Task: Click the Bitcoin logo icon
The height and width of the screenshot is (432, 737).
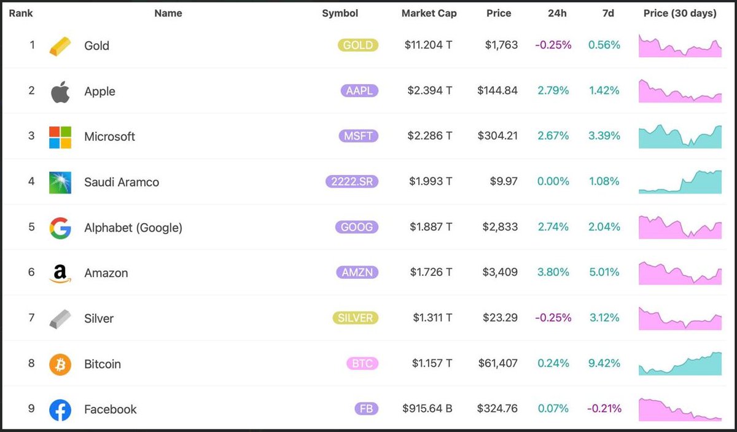Action: tap(60, 364)
